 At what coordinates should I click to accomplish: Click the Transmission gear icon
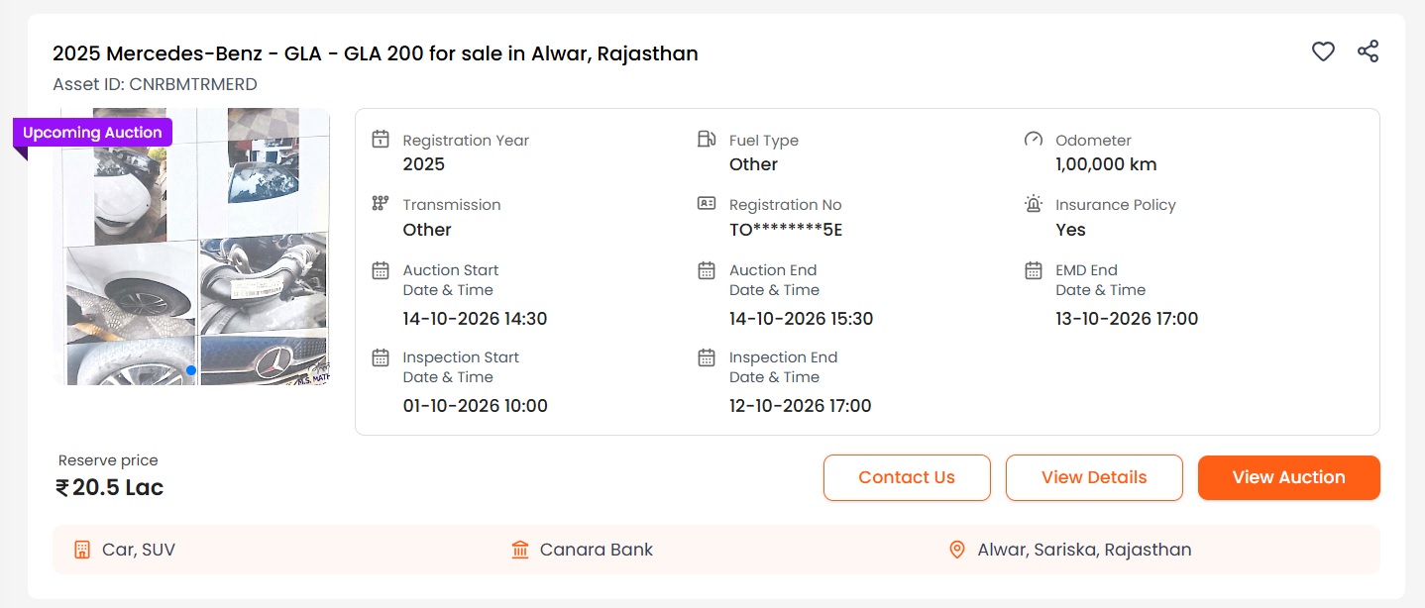pos(380,204)
